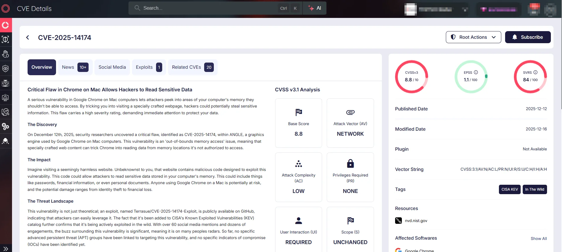The image size is (562, 252).
Task: Open the analytics search icon in sidebar
Action: coord(6,112)
